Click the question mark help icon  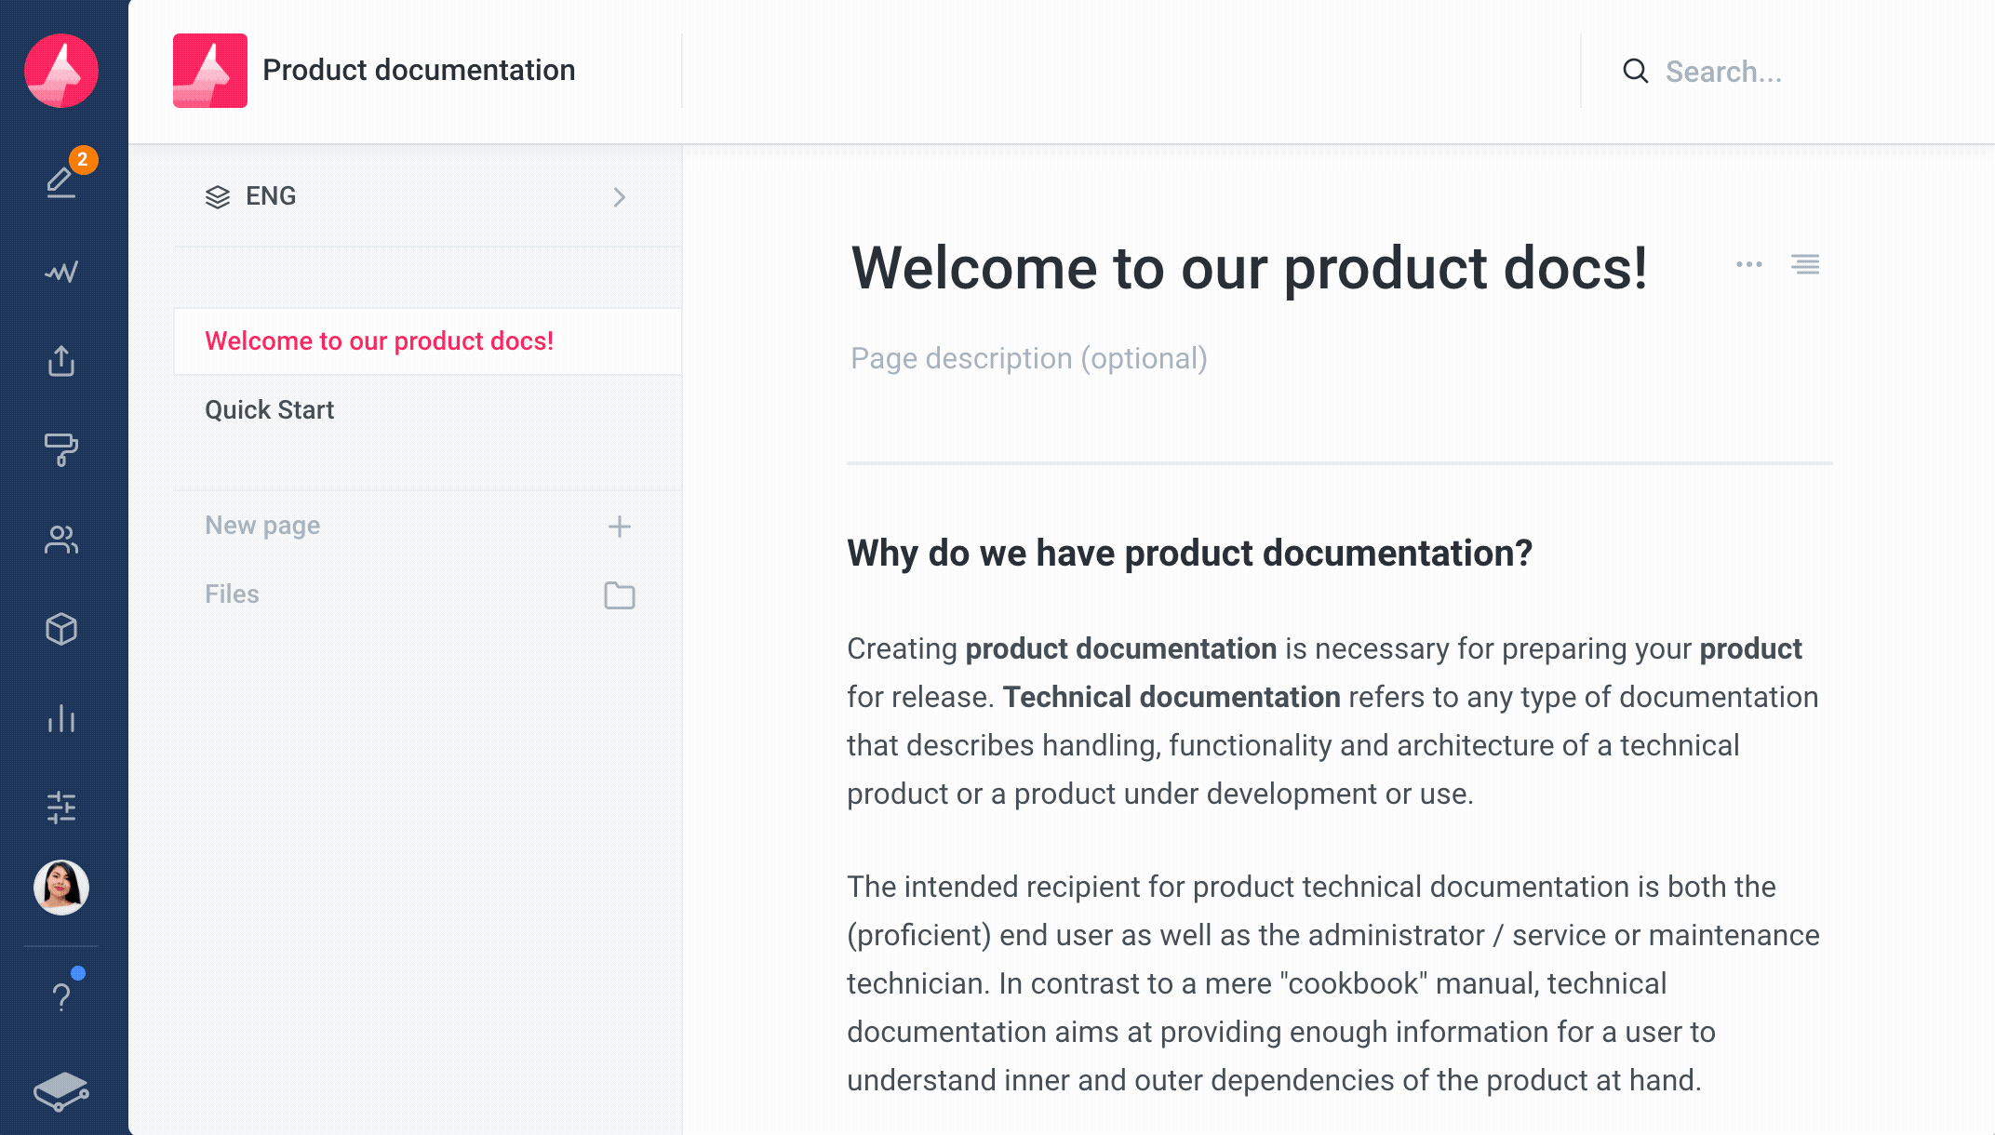point(61,997)
